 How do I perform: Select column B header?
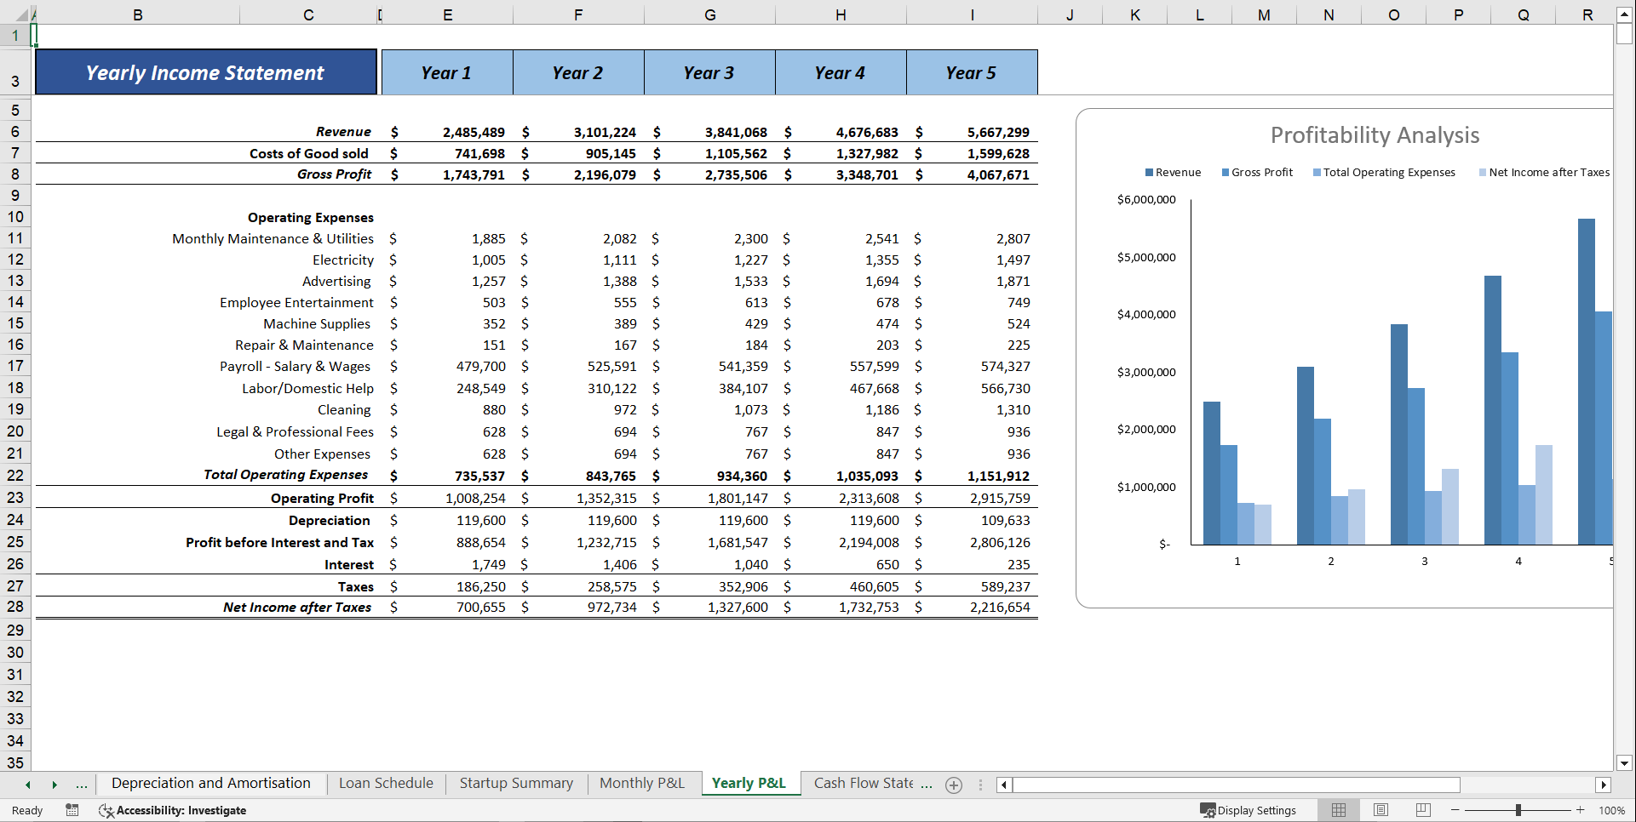click(x=137, y=14)
